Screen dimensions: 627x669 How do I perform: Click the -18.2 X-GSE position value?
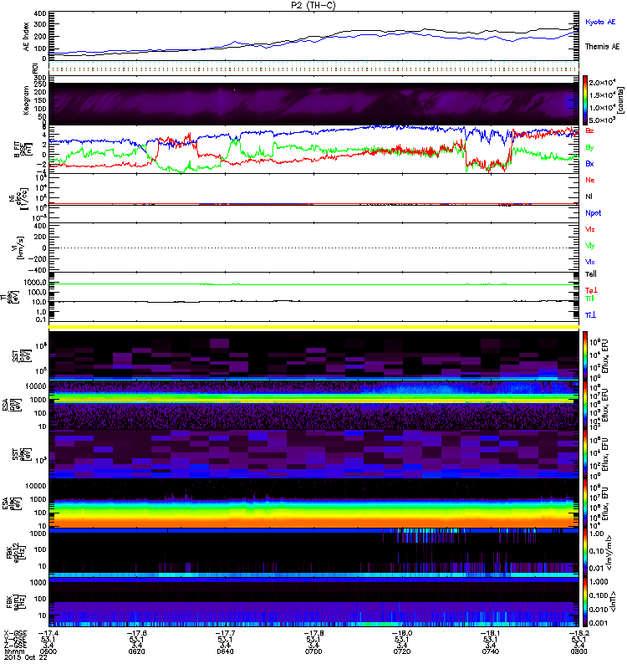point(579,633)
